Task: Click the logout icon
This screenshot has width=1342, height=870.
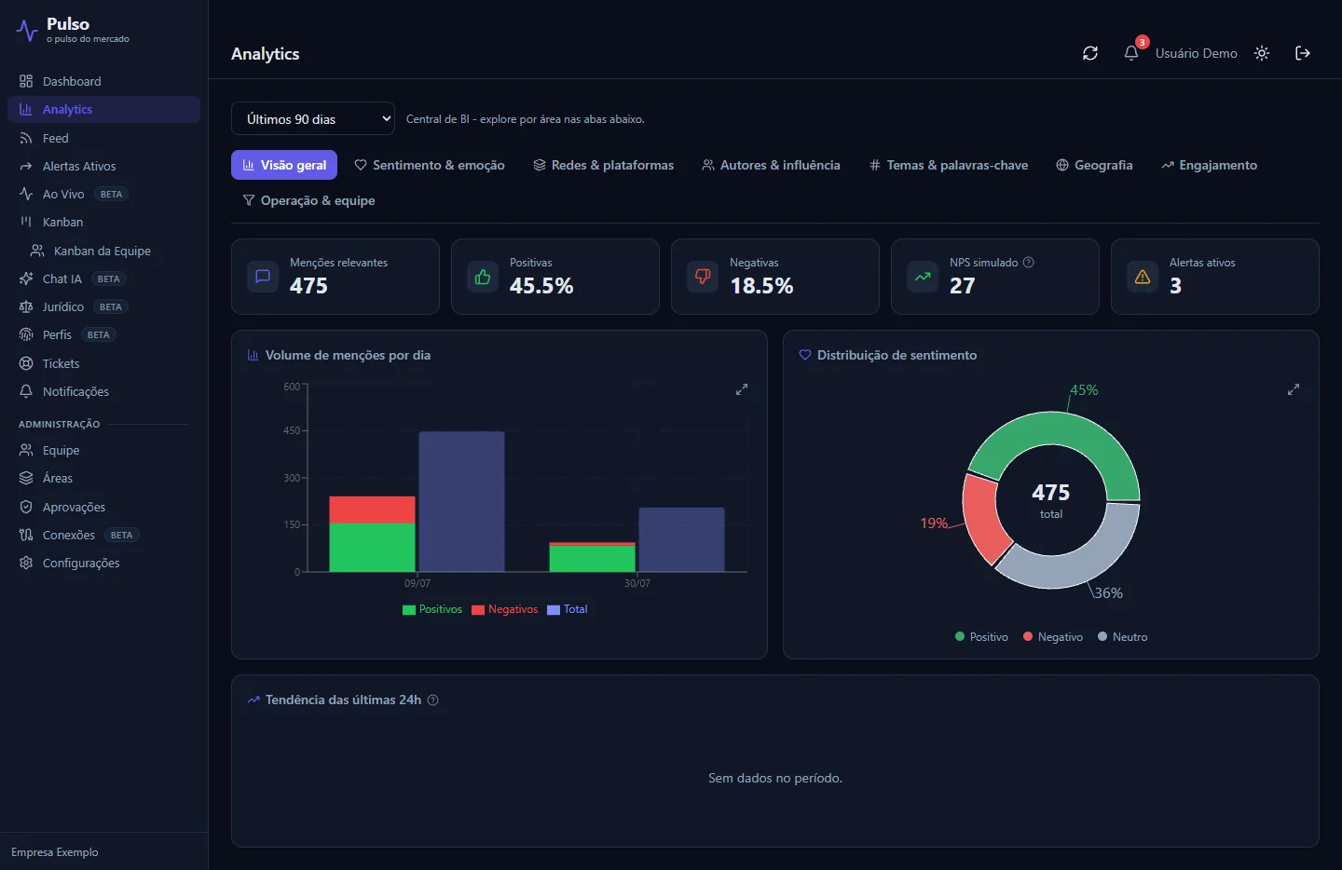Action: [x=1303, y=53]
